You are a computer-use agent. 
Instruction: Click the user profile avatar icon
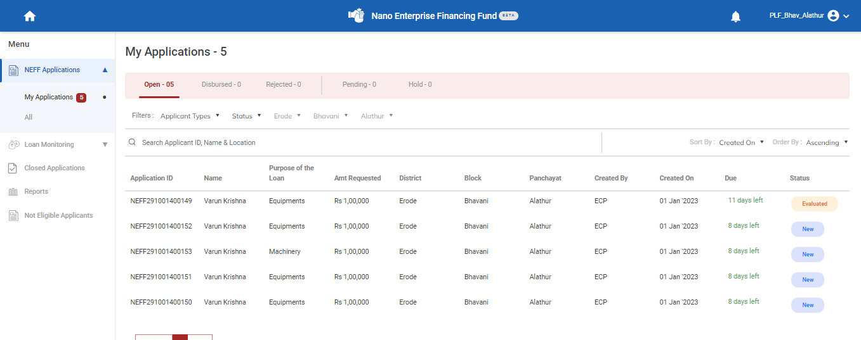(x=834, y=16)
